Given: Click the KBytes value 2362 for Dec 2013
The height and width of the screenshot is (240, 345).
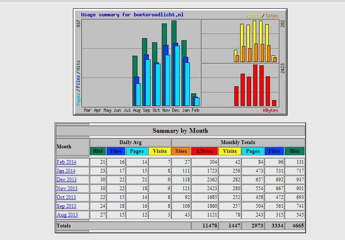Looking at the screenshot, I should (x=212, y=180).
